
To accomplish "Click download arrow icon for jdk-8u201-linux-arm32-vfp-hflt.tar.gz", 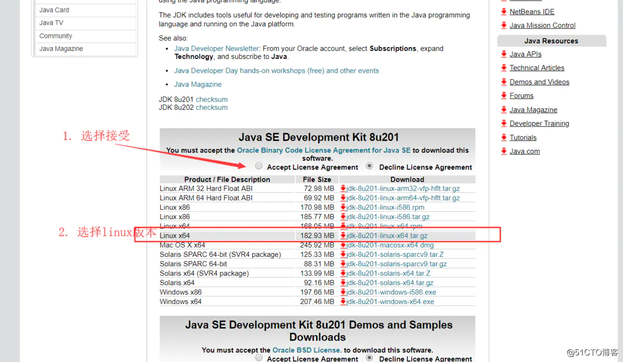I will click(343, 189).
